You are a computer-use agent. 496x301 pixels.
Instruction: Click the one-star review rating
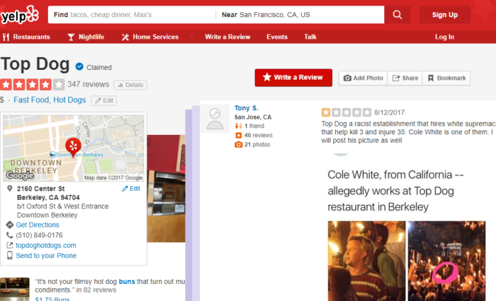pyautogui.click(x=346, y=112)
